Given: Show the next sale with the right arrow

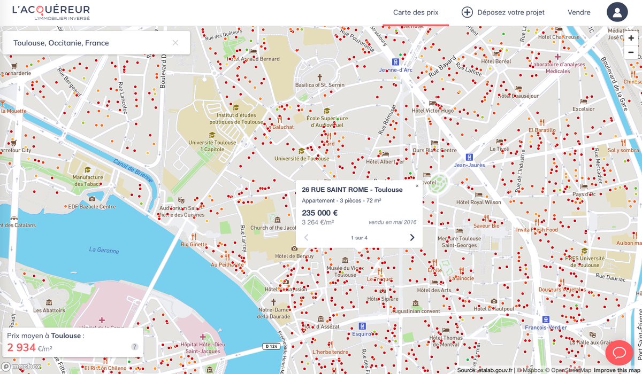Looking at the screenshot, I should pyautogui.click(x=411, y=237).
